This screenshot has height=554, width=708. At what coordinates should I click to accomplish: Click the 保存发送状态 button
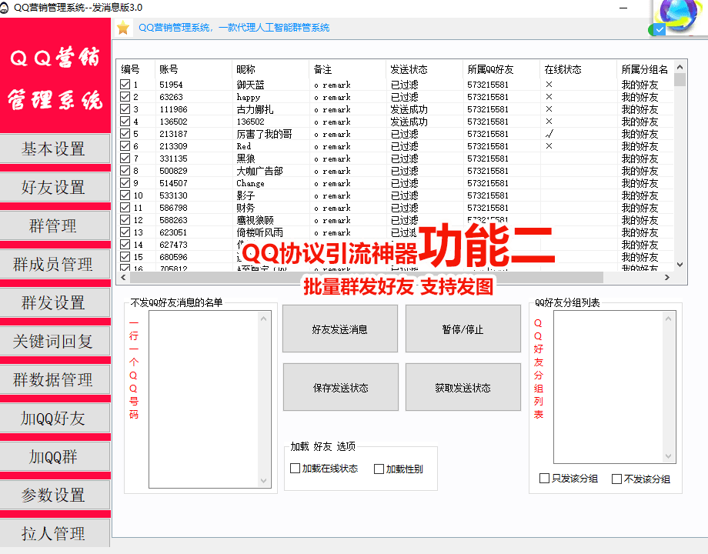[341, 387]
